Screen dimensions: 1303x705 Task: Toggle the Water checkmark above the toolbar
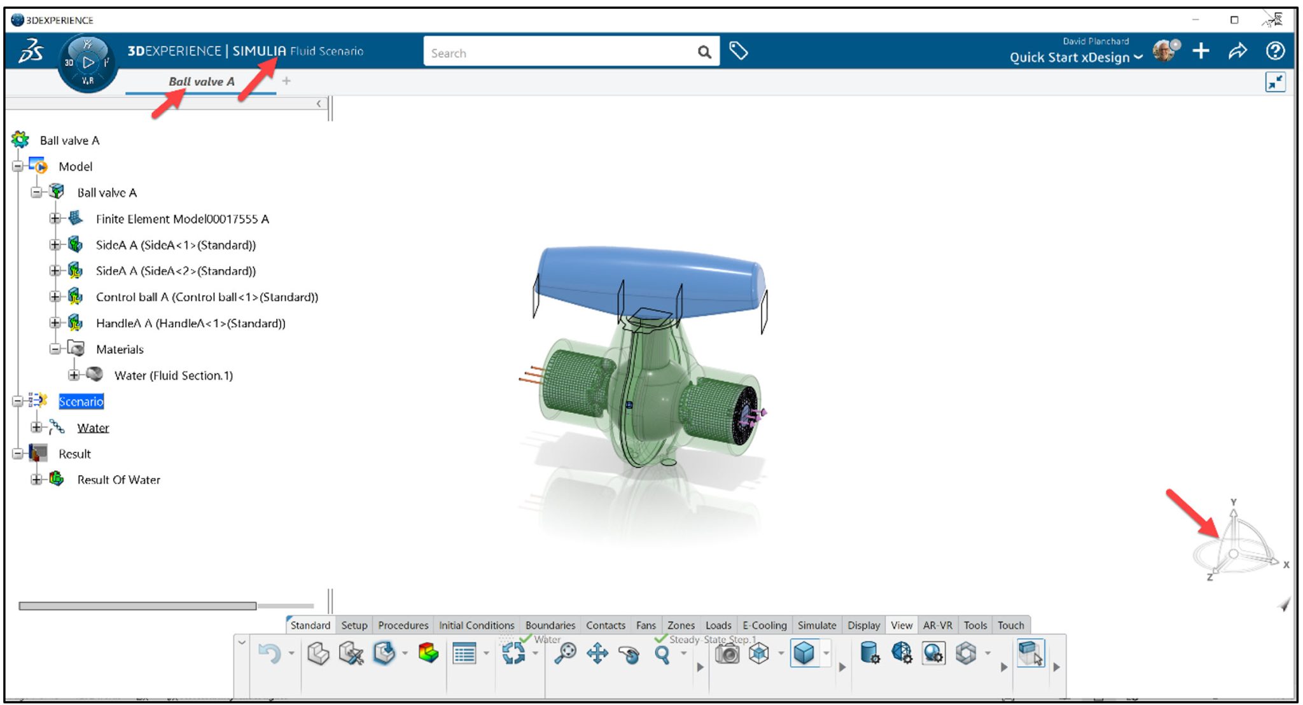click(x=527, y=639)
